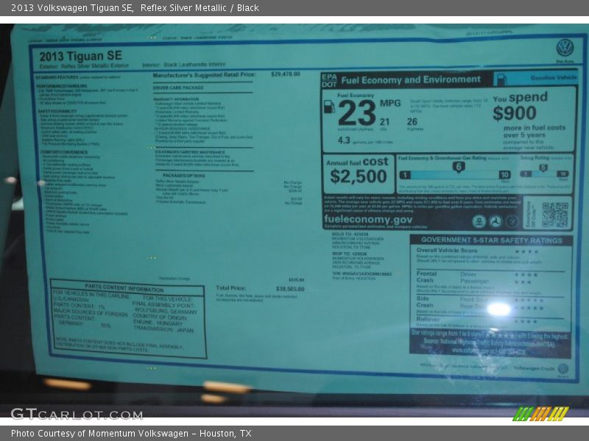Image resolution: width=589 pixels, height=441 pixels.
Task: Click the 'PACKAGES/OPTIONS' heading
Action: (183, 175)
